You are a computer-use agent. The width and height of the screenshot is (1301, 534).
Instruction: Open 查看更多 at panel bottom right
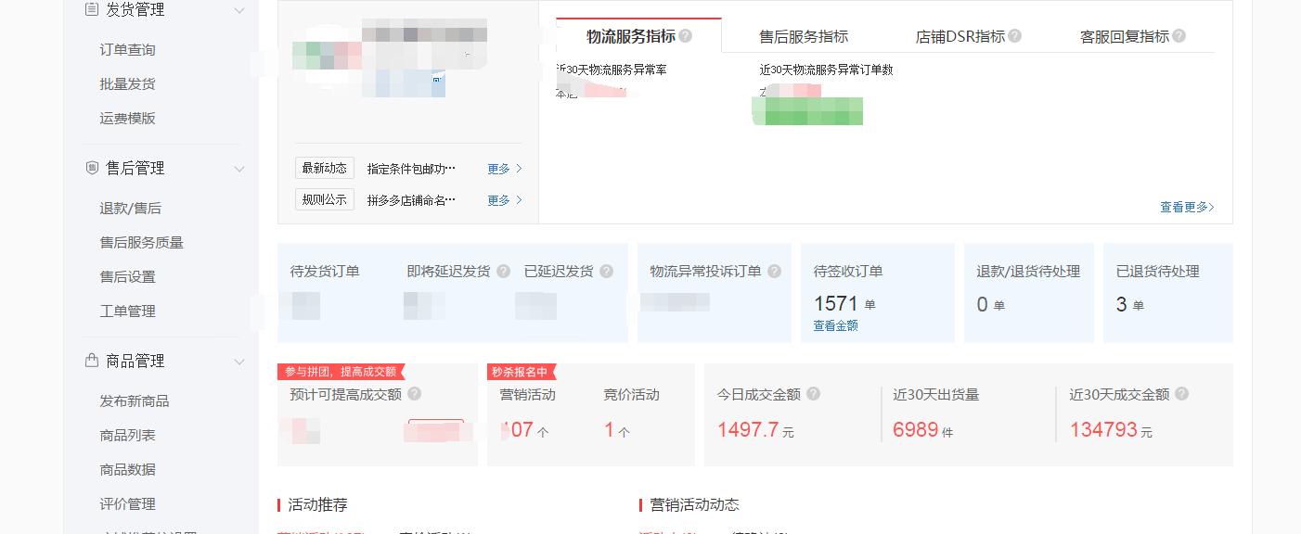[x=1185, y=209]
